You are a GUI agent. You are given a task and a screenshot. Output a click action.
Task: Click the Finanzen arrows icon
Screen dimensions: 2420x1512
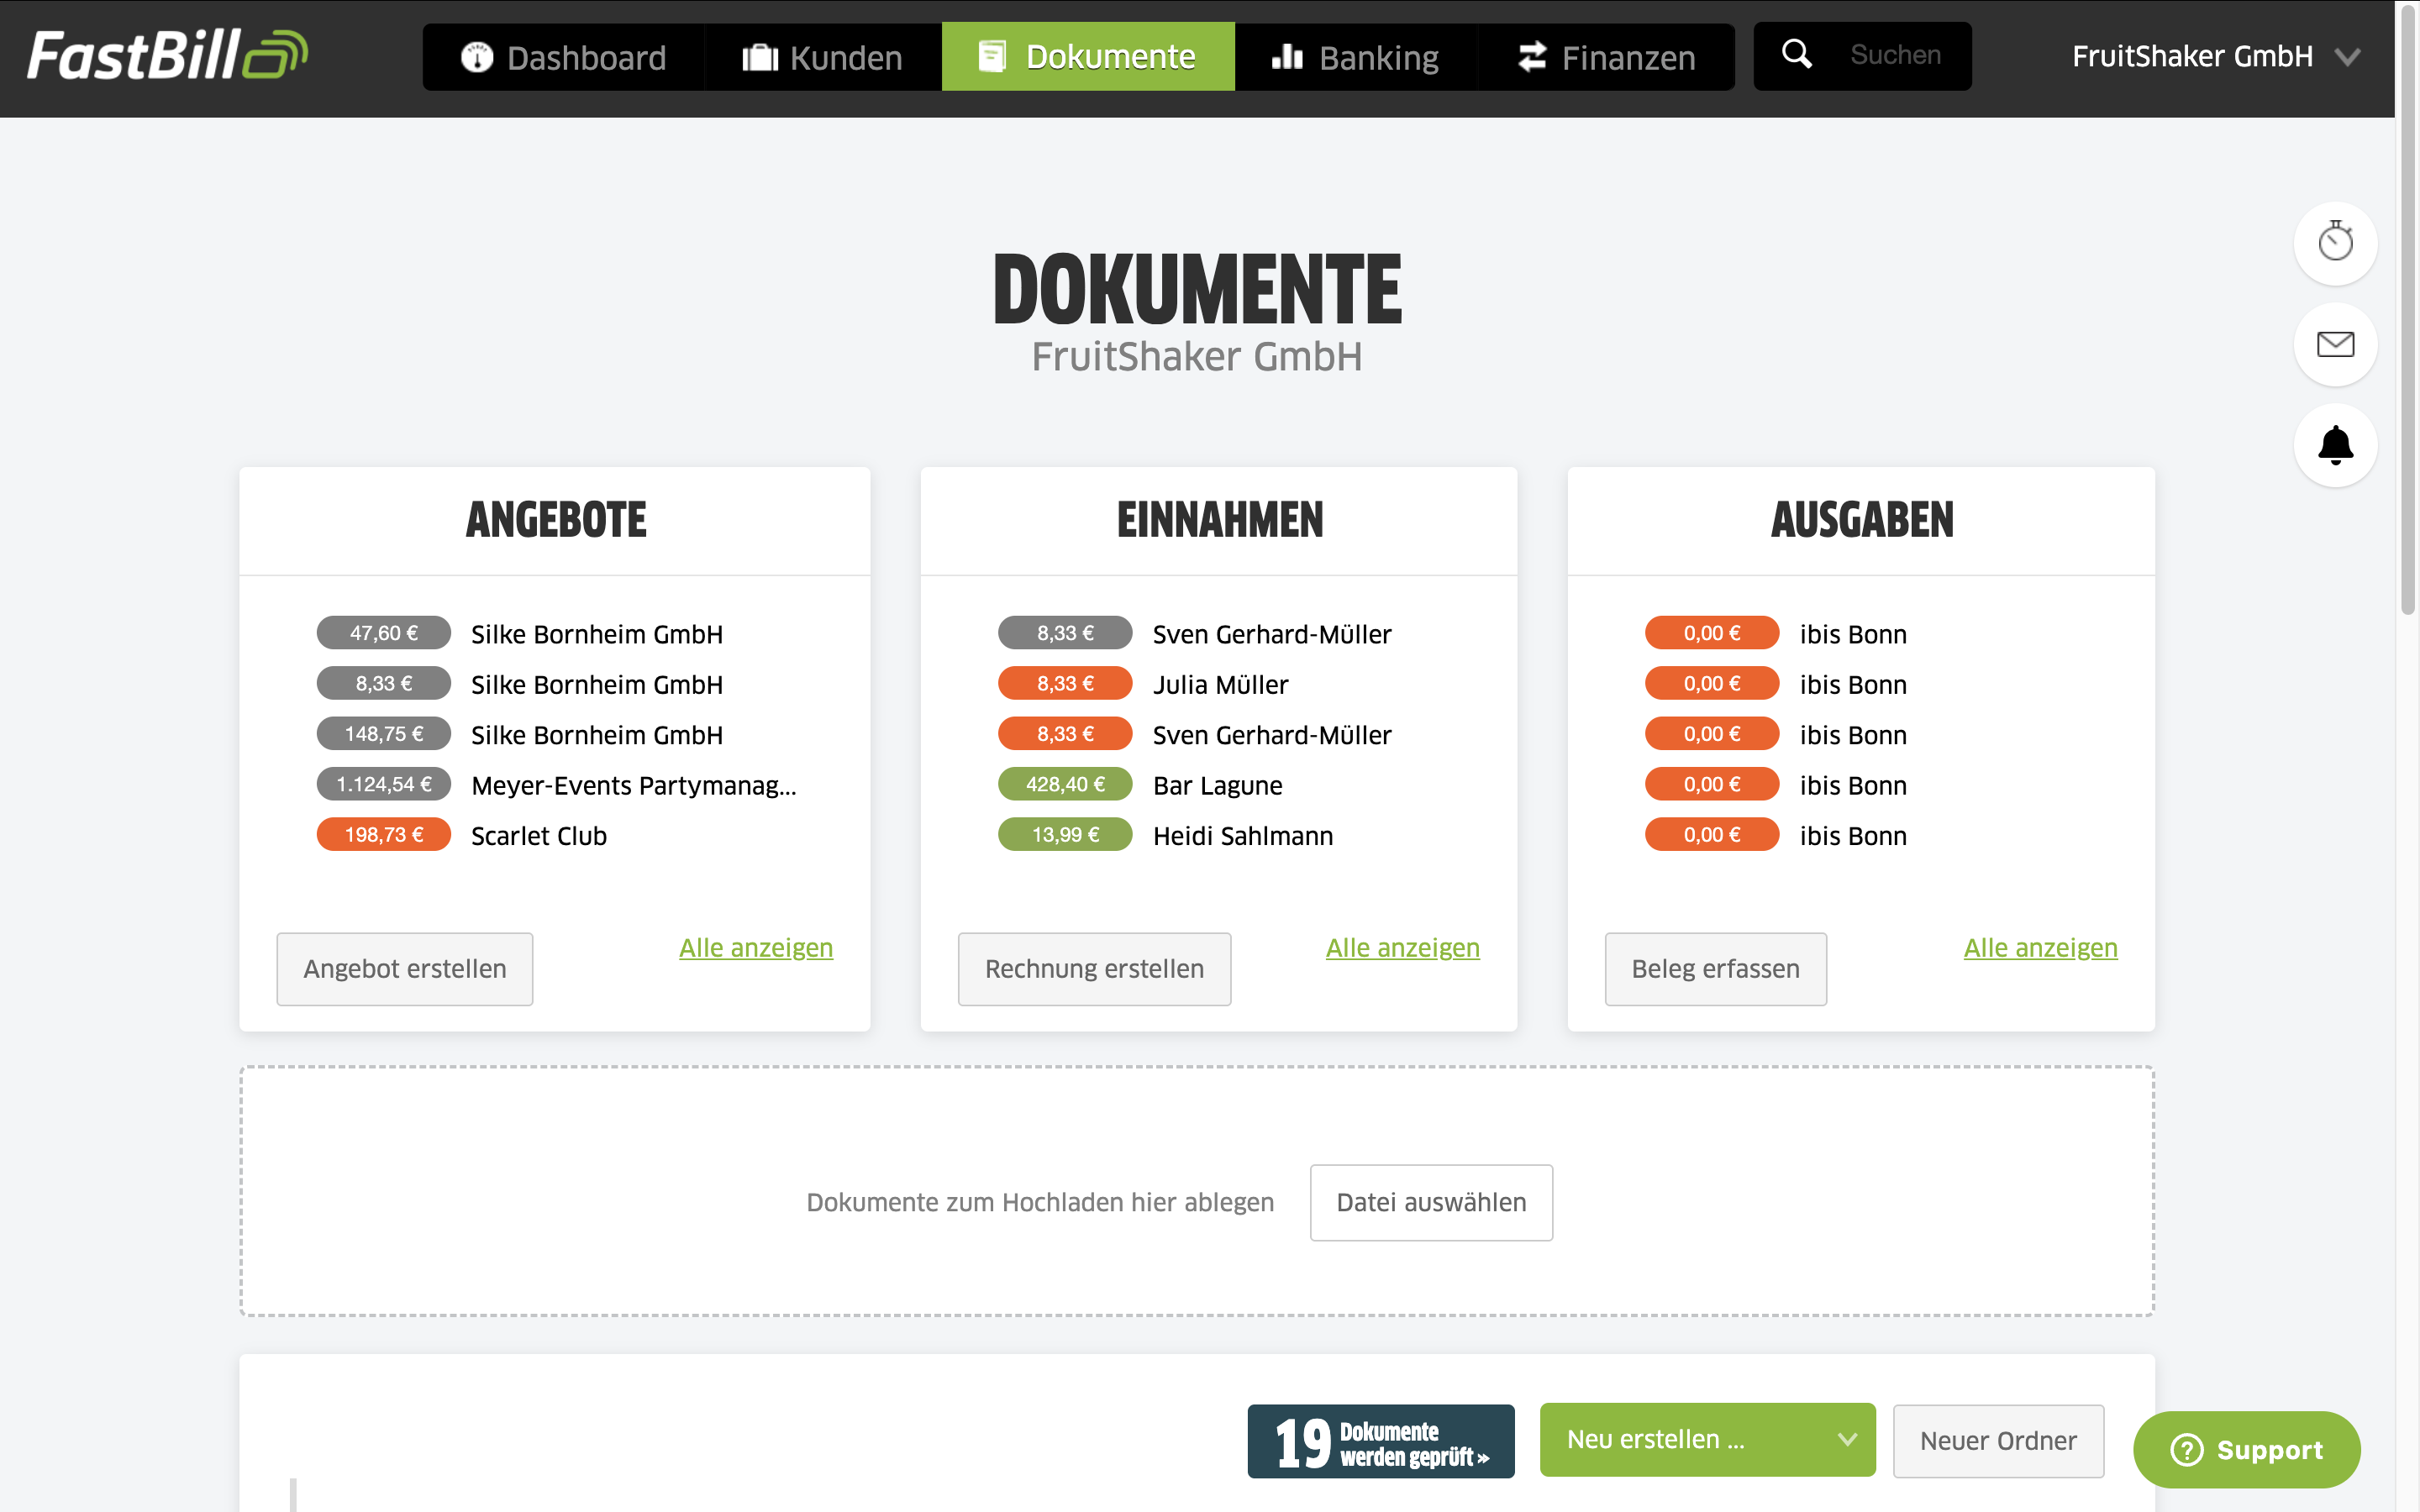(1532, 57)
